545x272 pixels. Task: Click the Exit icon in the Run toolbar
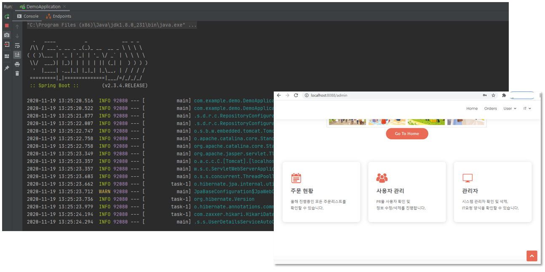point(7,44)
